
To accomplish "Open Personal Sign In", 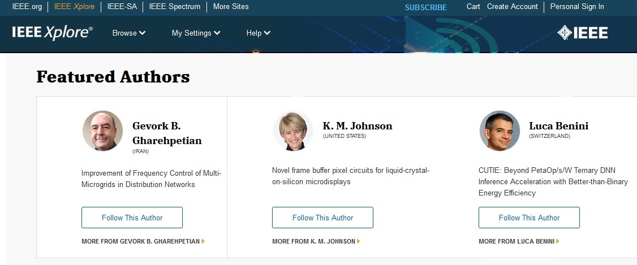I will [x=577, y=7].
